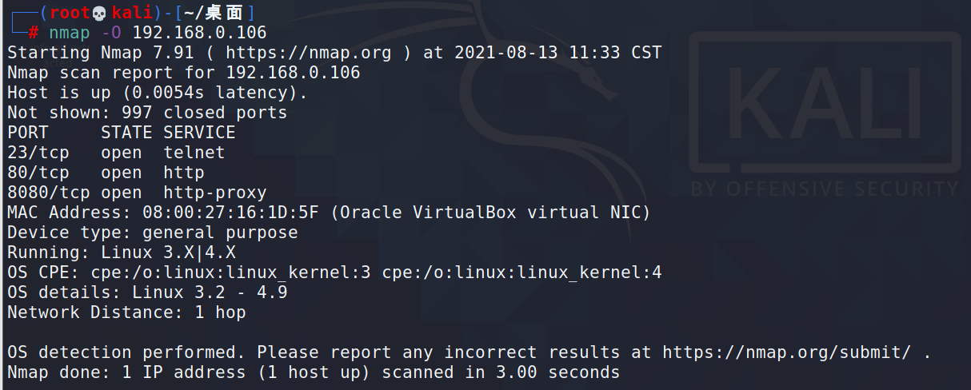Click the 80/tcp port entry
The height and width of the screenshot is (390, 971).
38,173
